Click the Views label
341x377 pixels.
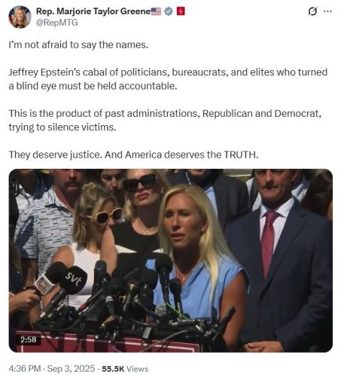(137, 369)
